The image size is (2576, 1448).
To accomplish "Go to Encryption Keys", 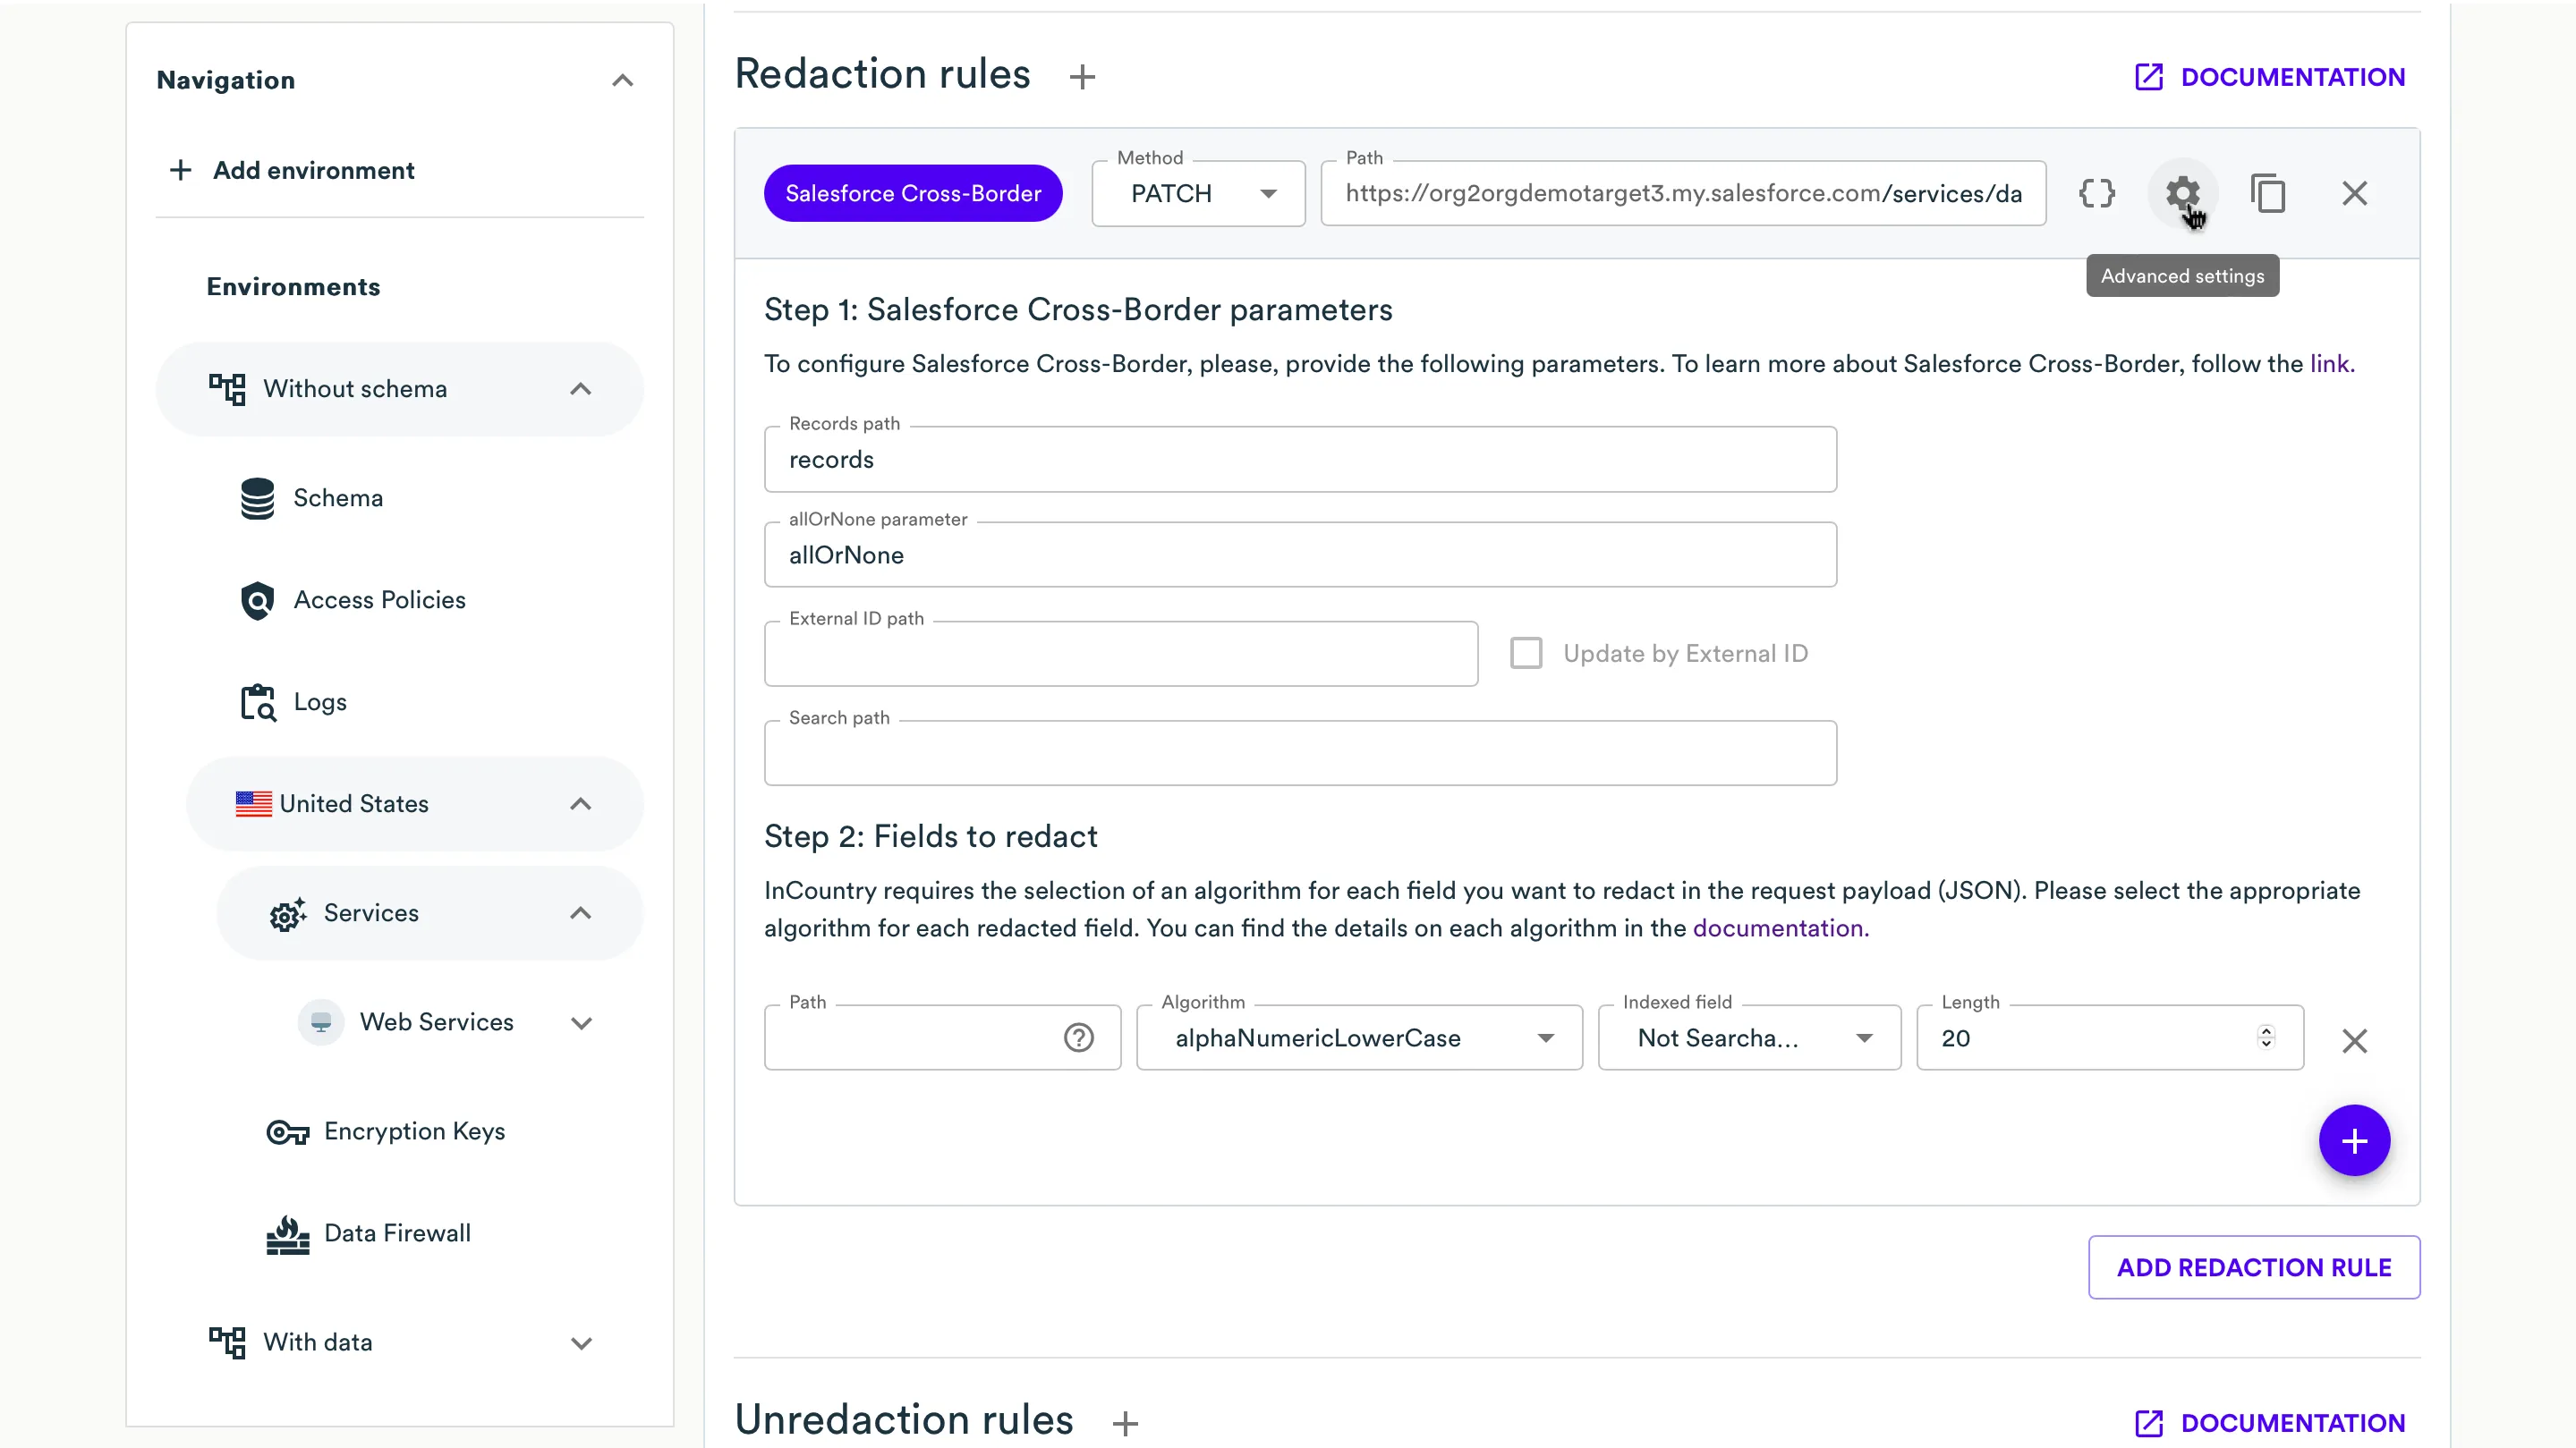I will [x=414, y=1131].
